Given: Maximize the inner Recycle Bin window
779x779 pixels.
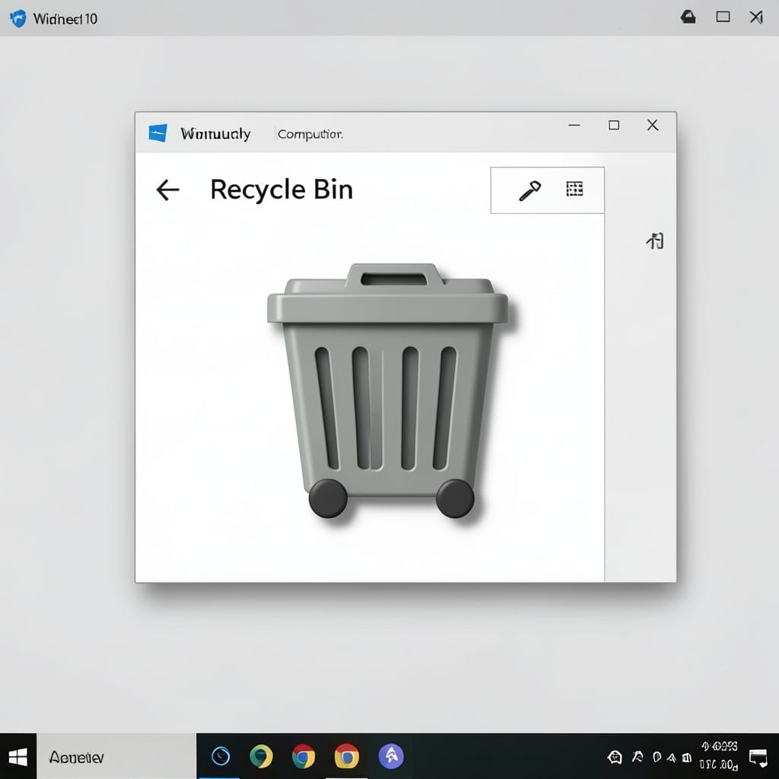Looking at the screenshot, I should tap(614, 126).
